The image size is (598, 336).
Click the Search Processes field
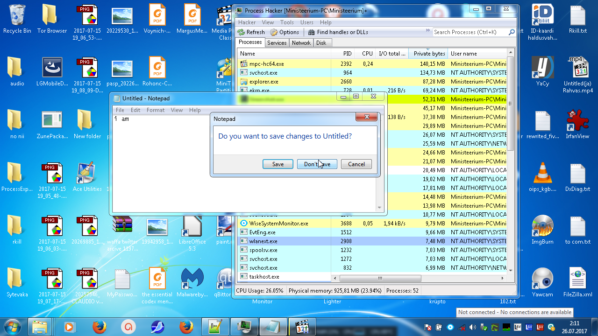point(470,32)
